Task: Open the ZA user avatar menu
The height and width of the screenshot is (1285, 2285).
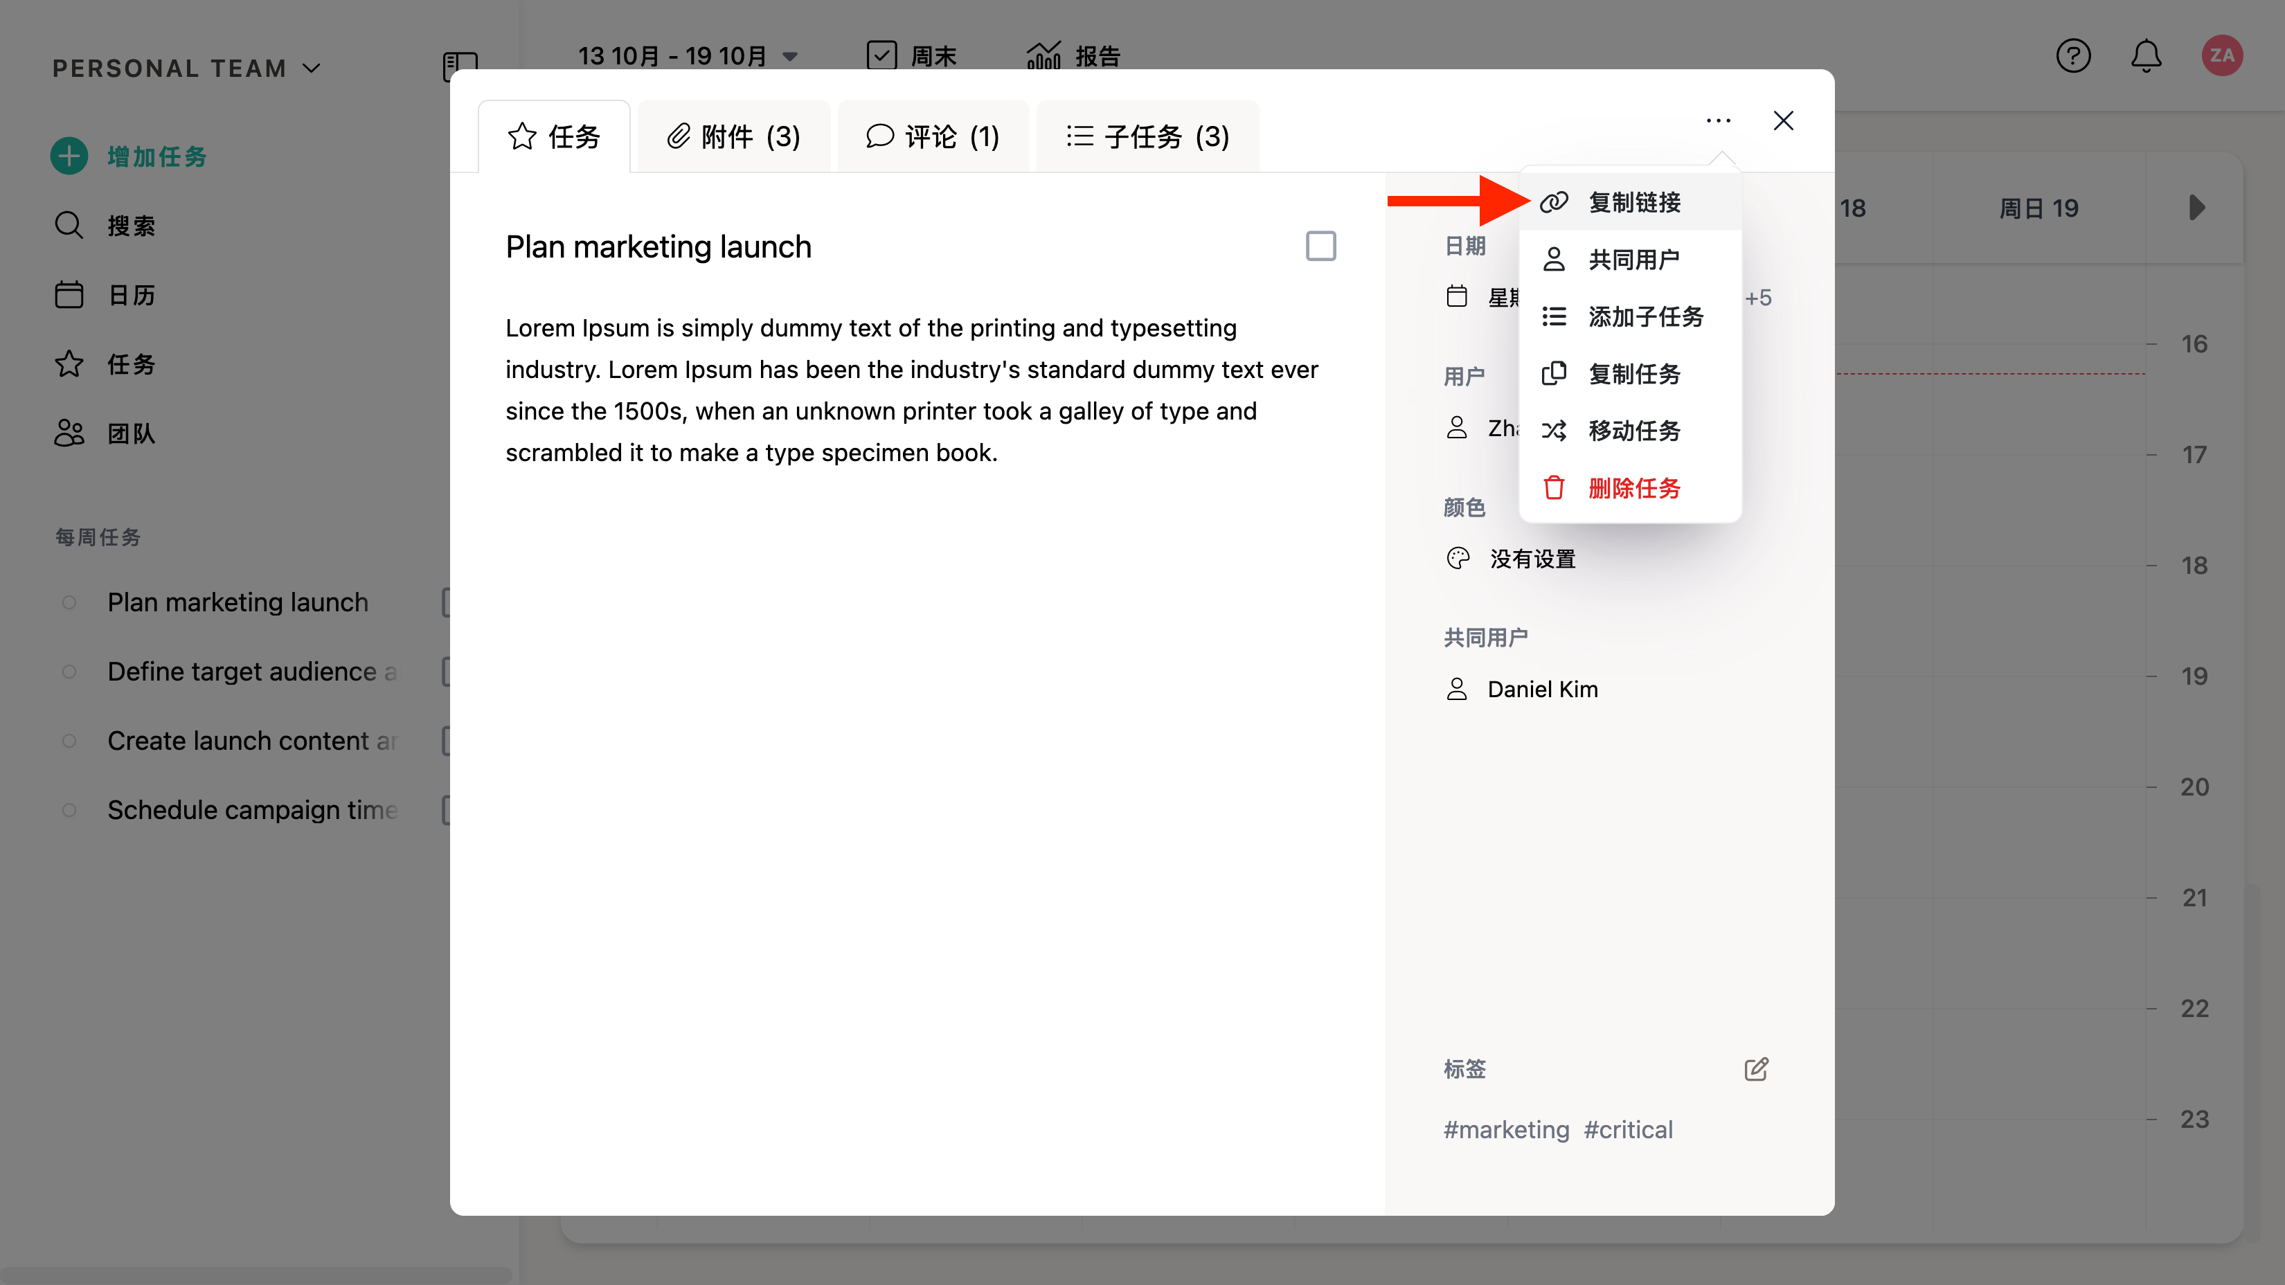Action: click(2221, 56)
